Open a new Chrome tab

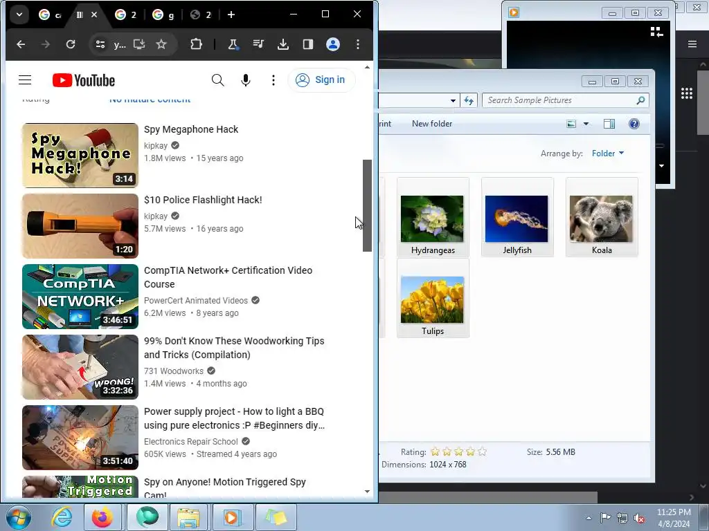(231, 15)
